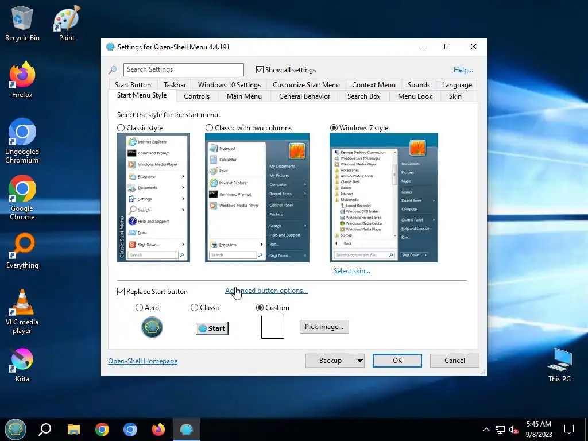This screenshot has width=588, height=441.
Task: Open the muted volume tray icon
Action: (514, 430)
